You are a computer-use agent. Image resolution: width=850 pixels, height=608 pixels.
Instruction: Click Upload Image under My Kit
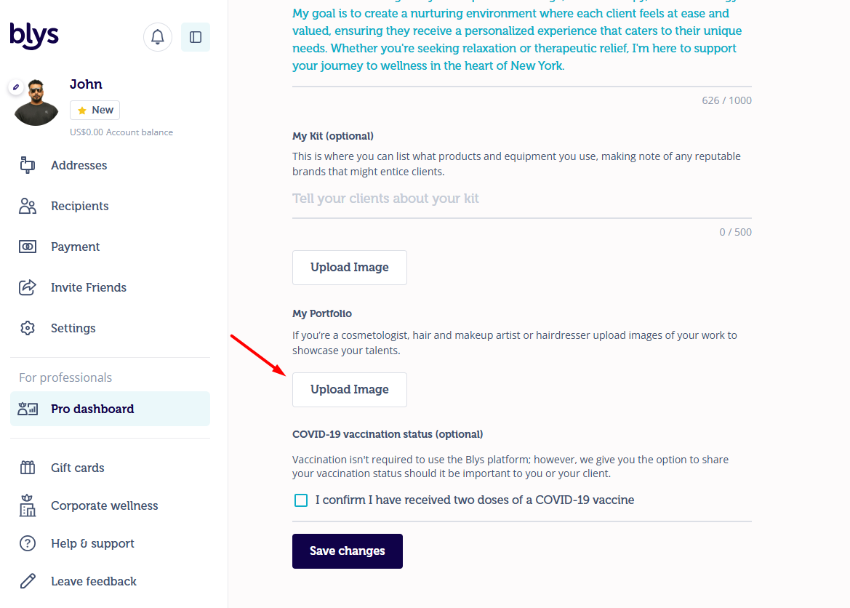point(350,268)
